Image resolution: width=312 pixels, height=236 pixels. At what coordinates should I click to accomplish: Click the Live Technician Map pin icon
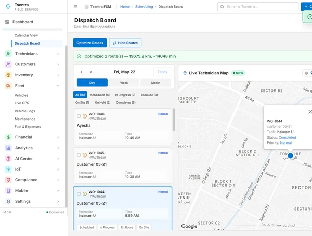pyautogui.click(x=185, y=73)
